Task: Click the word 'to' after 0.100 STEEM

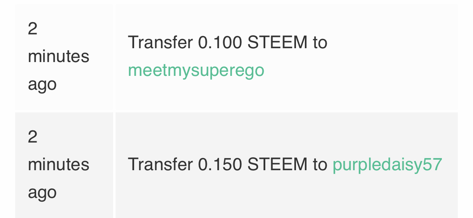Action: tap(320, 42)
